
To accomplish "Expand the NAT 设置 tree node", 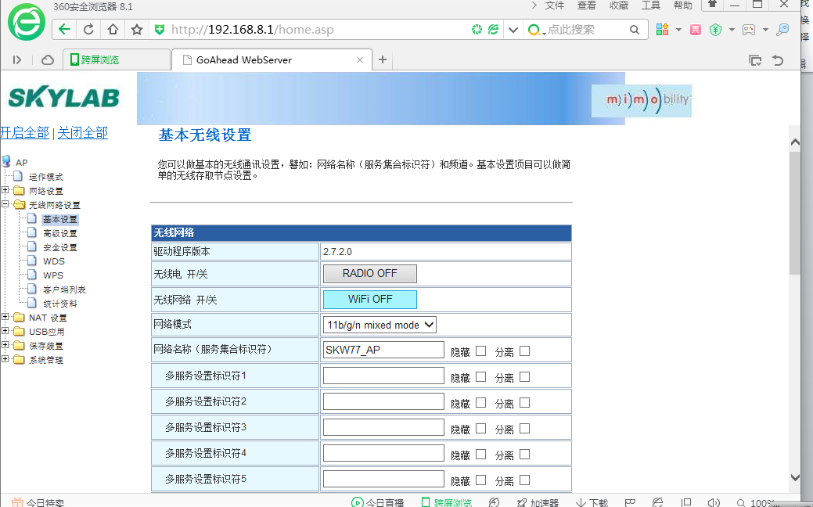I will pyautogui.click(x=6, y=318).
